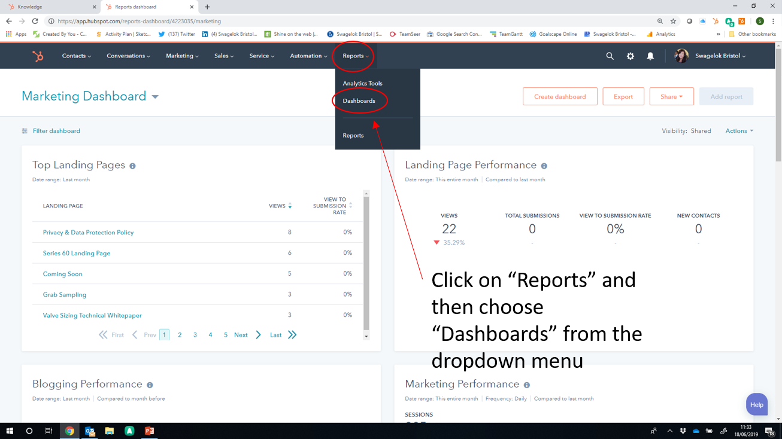The width and height of the screenshot is (782, 439).
Task: Open File Explorer from the taskbar
Action: pyautogui.click(x=110, y=431)
